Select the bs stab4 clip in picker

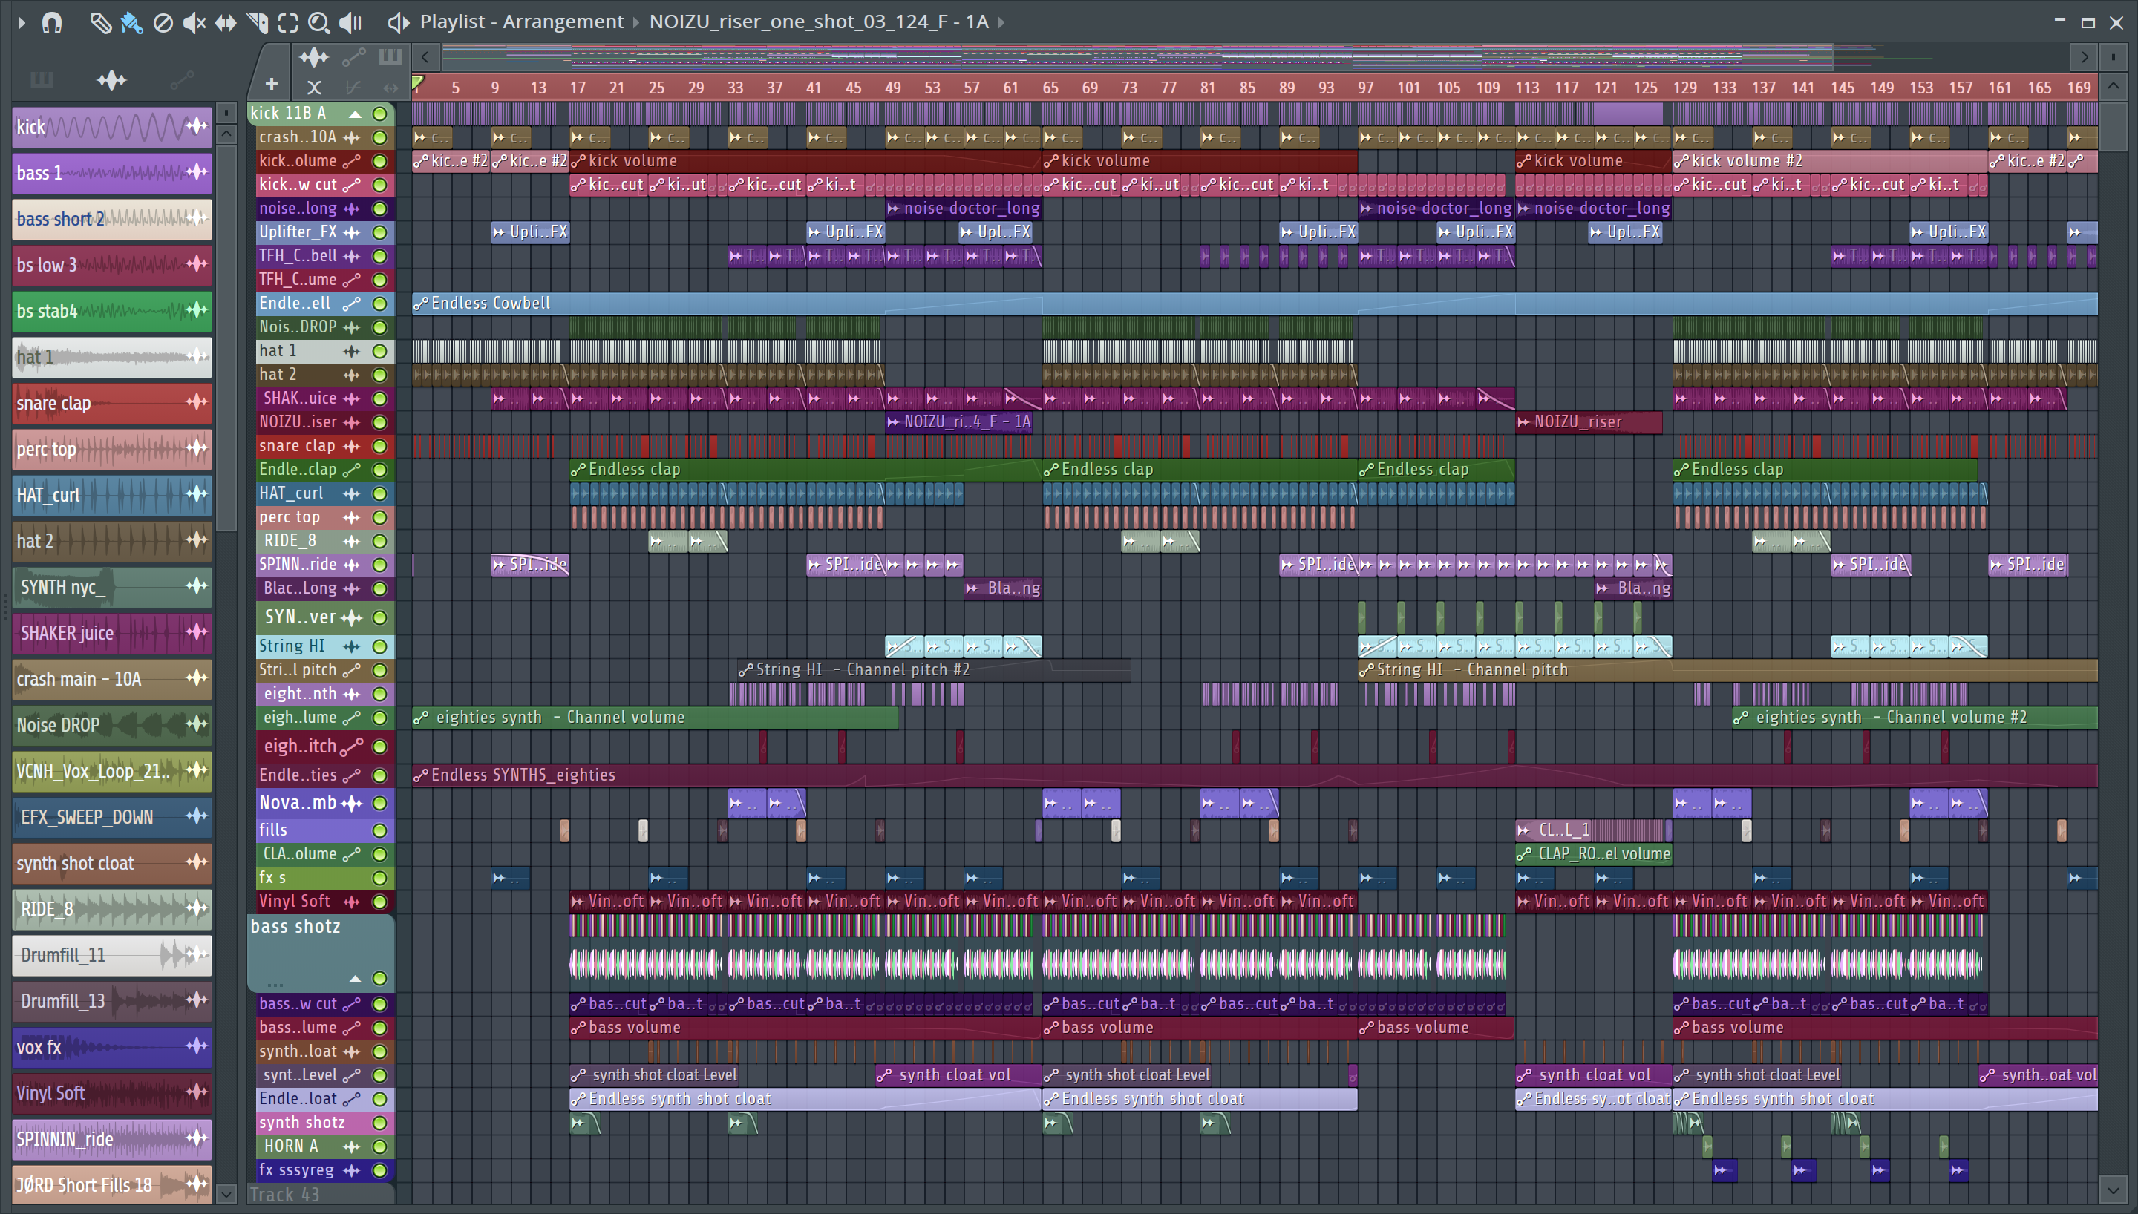(x=112, y=311)
